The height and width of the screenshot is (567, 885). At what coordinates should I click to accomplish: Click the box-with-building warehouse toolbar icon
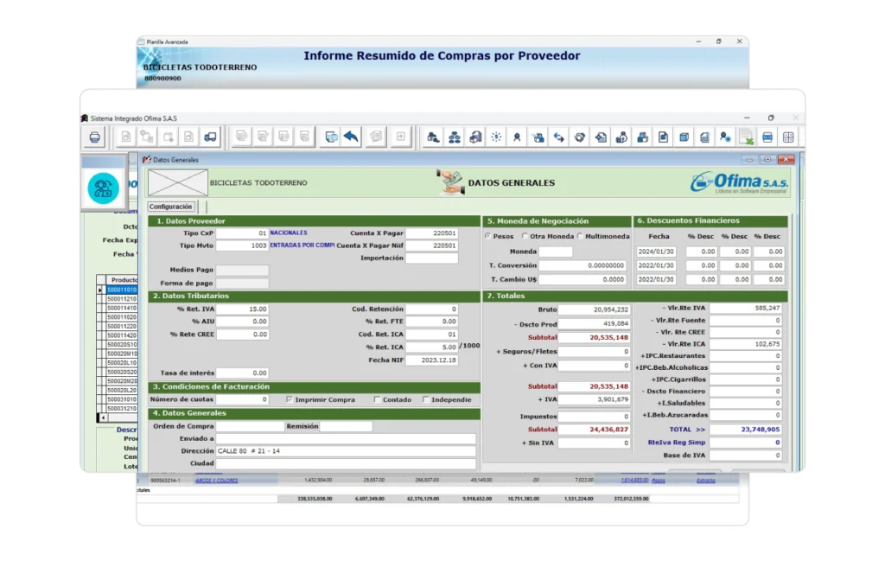pos(475,137)
